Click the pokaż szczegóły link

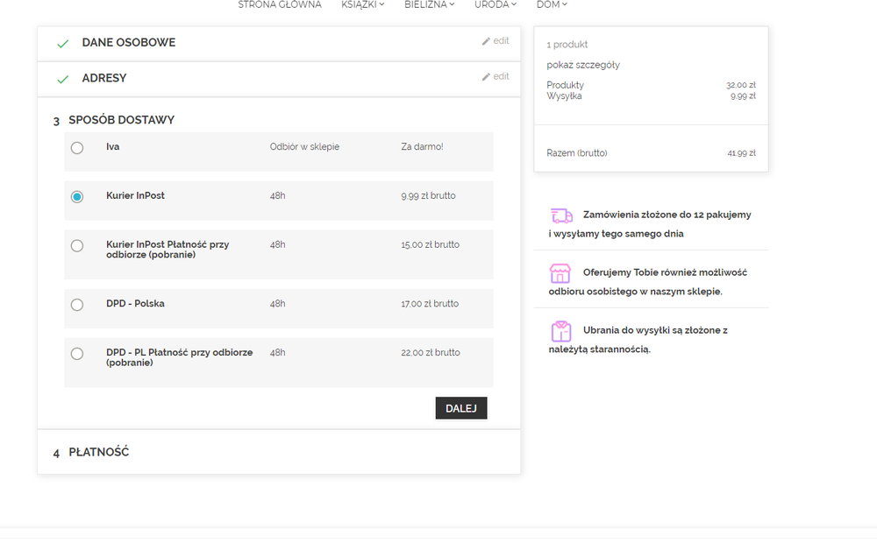(583, 65)
